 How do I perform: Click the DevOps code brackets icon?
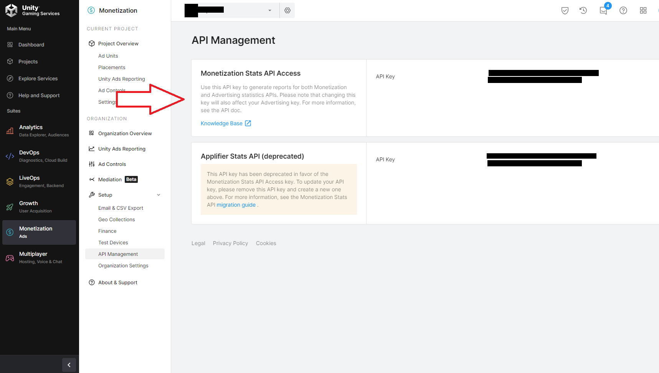coord(10,156)
